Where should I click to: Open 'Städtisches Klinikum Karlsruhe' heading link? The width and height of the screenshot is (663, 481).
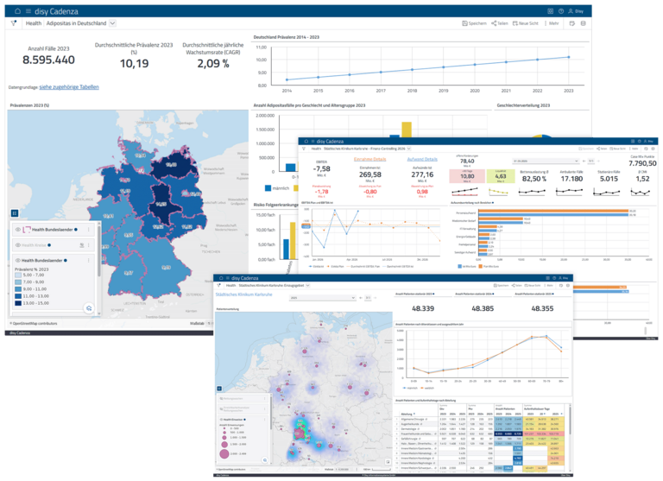[x=244, y=294]
